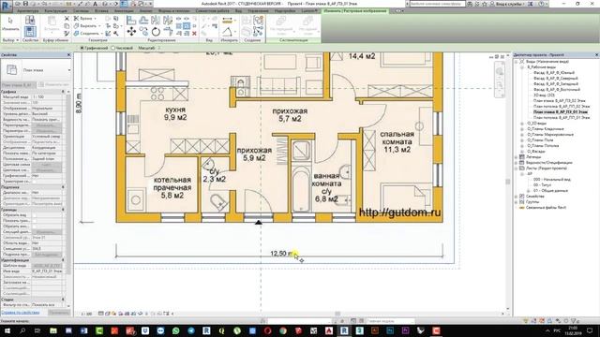Open WhatsApp from the taskbar

coord(175,330)
